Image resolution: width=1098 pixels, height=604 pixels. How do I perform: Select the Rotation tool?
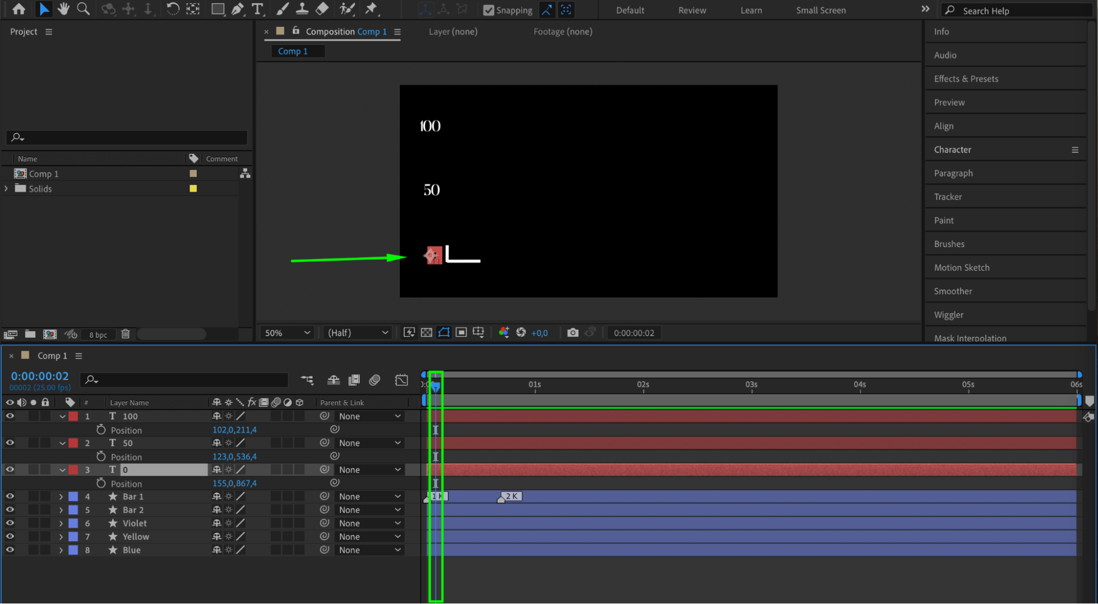tap(172, 9)
